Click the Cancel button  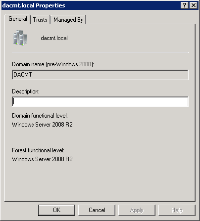pyautogui.click(x=97, y=210)
